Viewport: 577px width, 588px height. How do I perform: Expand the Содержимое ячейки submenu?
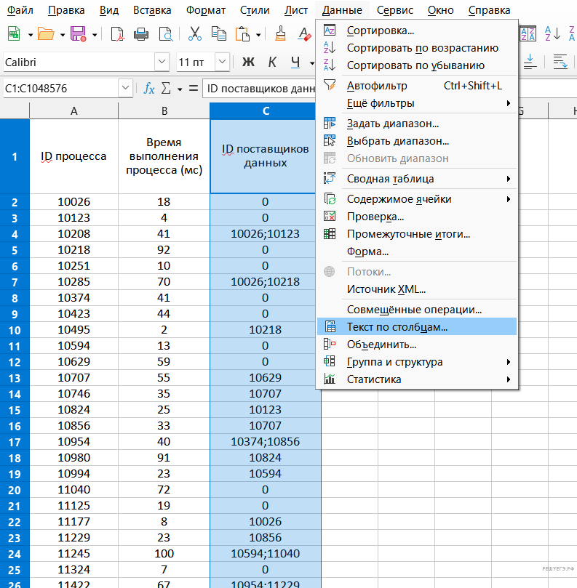click(417, 199)
